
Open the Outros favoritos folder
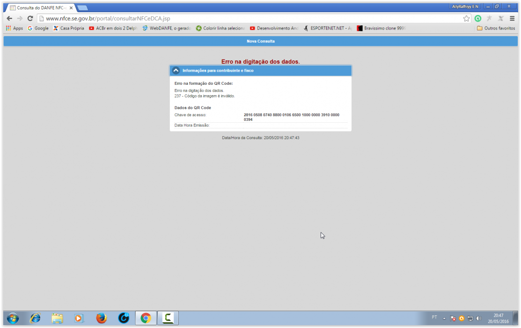pyautogui.click(x=496, y=28)
